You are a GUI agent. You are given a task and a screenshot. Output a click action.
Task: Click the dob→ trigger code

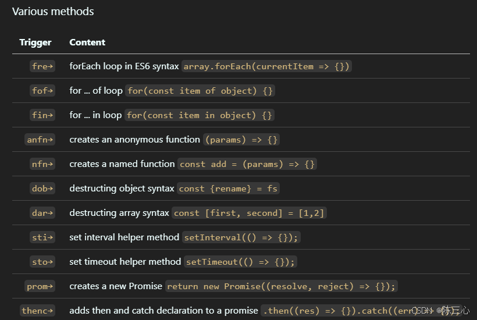point(42,189)
